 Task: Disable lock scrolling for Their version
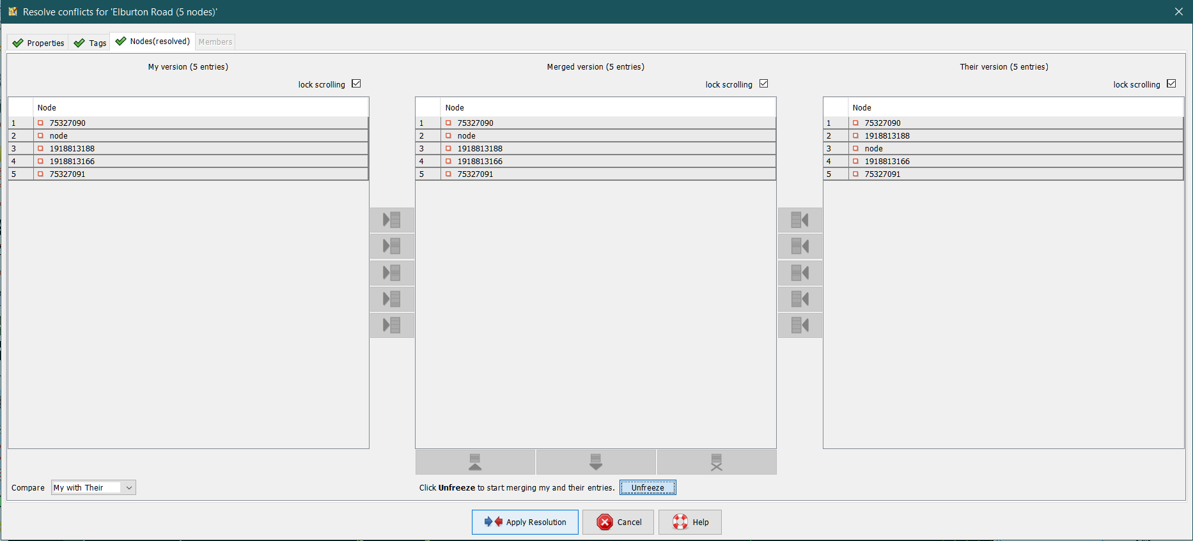point(1171,84)
